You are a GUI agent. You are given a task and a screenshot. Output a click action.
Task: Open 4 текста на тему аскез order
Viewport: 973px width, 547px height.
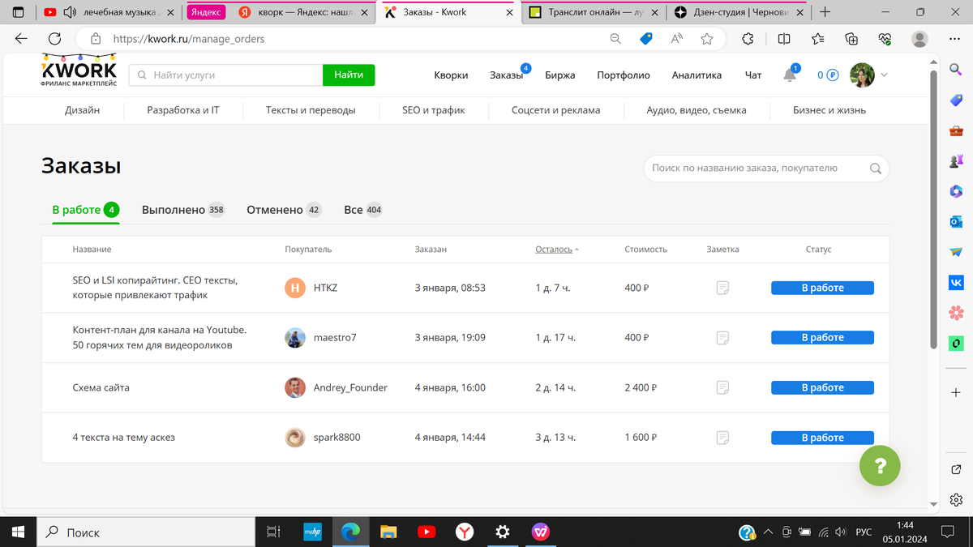click(x=123, y=438)
